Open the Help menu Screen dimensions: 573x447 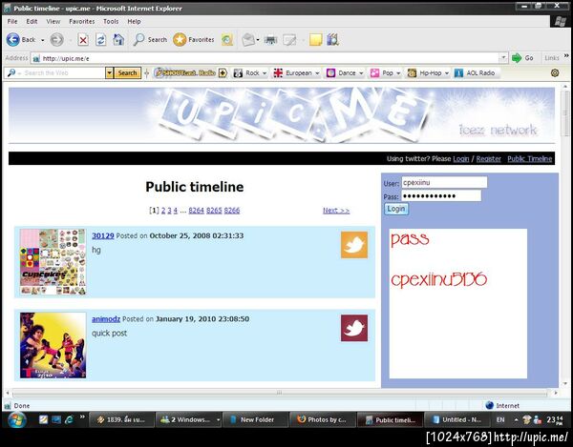point(134,22)
